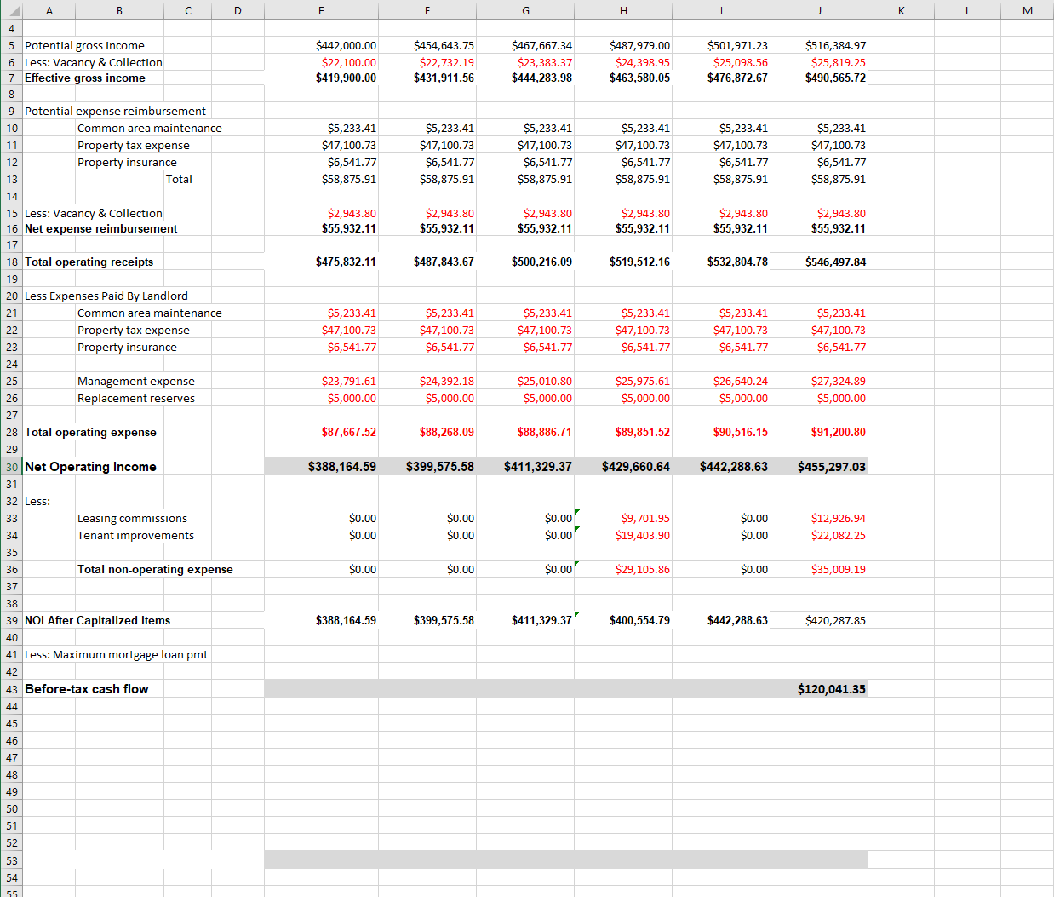Select row 30 header
The image size is (1054, 897).
(x=11, y=466)
